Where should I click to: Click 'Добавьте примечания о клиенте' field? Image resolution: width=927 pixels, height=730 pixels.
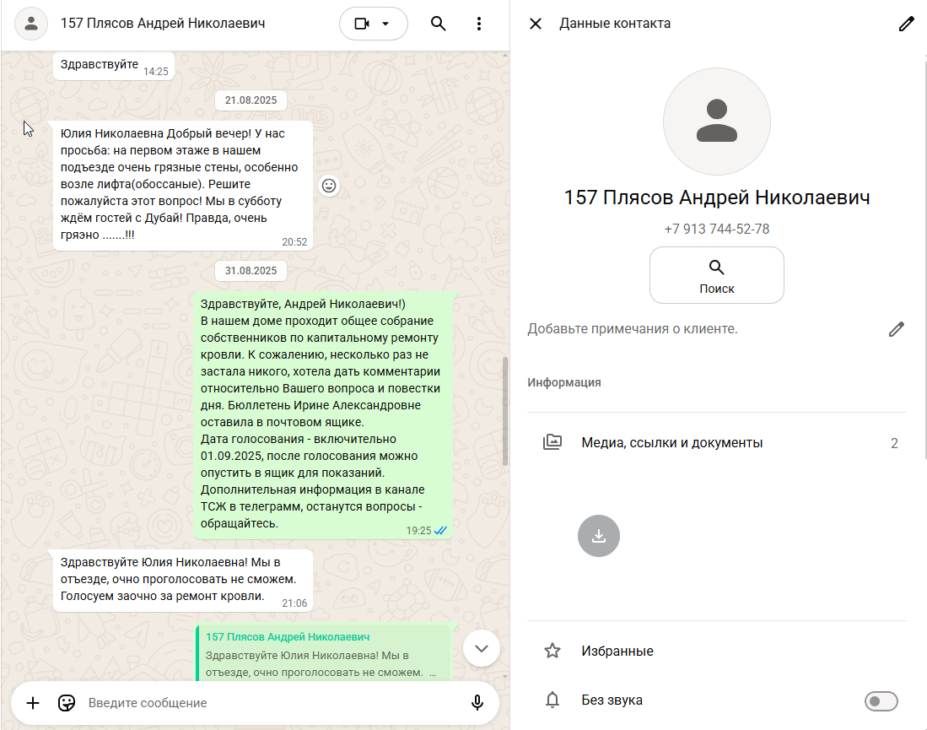tap(633, 329)
